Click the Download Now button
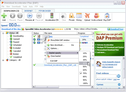The height and width of the screenshot is (92, 126). click(x=116, y=29)
